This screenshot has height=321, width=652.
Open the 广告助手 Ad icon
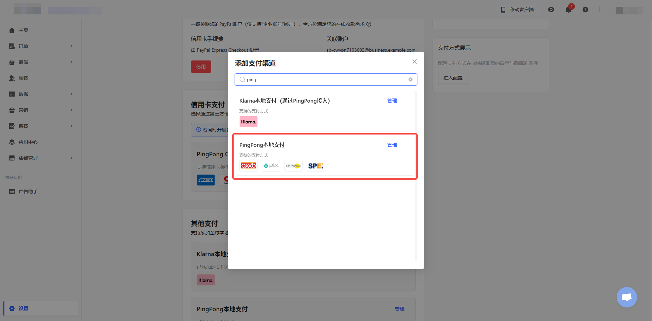click(12, 192)
